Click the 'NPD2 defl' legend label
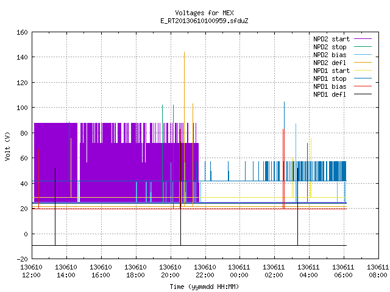The width and height of the screenshot is (390, 292). pyautogui.click(x=330, y=63)
